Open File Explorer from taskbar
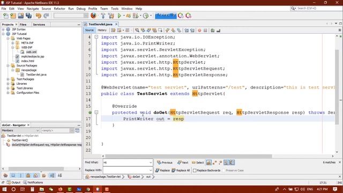 point(42,189)
